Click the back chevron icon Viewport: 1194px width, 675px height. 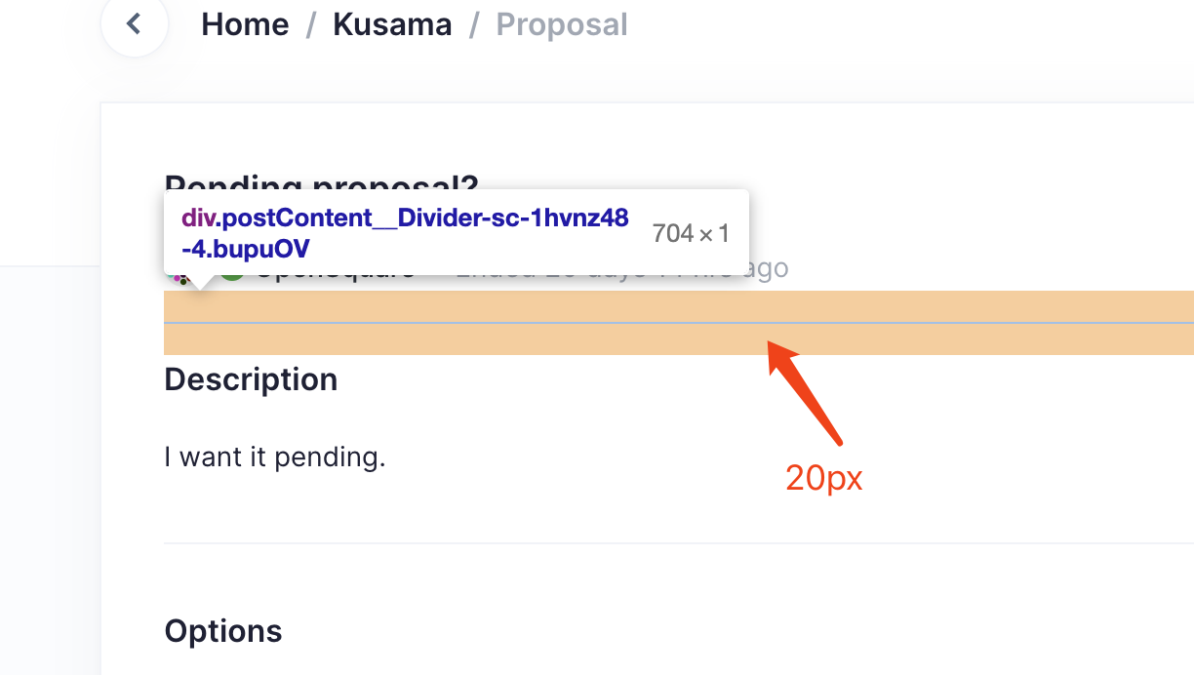(x=135, y=23)
